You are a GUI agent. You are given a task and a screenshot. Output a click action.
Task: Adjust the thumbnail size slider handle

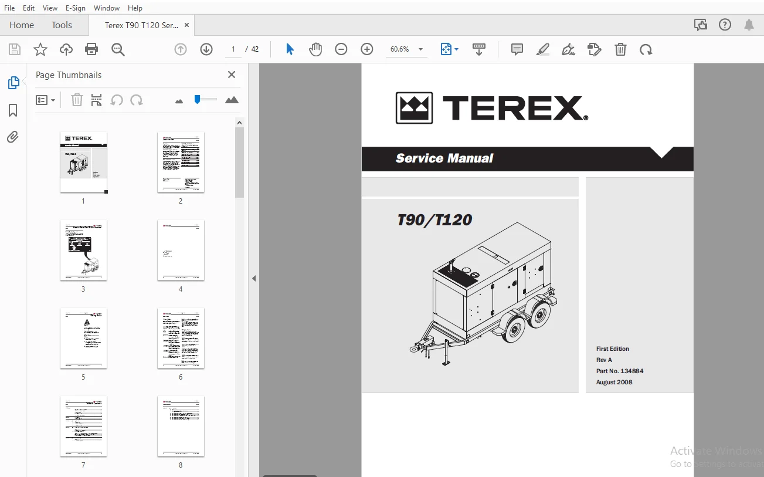198,100
